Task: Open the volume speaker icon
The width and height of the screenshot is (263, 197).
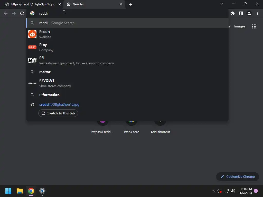Action: pyautogui.click(x=233, y=191)
